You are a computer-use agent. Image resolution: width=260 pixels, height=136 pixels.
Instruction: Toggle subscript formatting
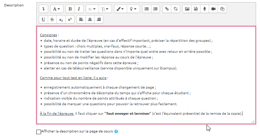click(61, 19)
